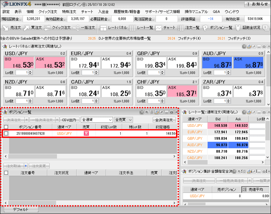
Task: Toggle select-all checkbox in order list header
Action: (x=6, y=173)
